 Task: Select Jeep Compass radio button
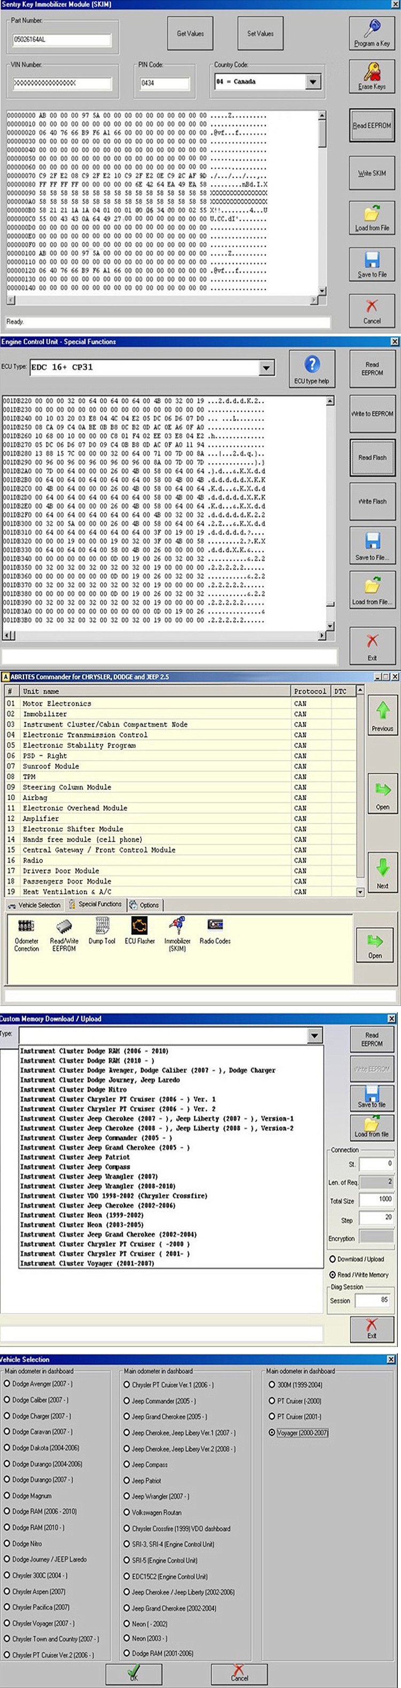tap(127, 1464)
